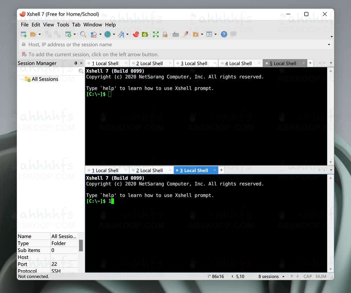Click the chat bubble feedback icon
Viewport: 351px width, 293px height.
pos(233,34)
